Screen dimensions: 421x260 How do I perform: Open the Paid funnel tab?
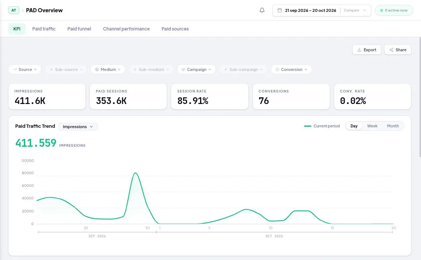pyautogui.click(x=79, y=29)
